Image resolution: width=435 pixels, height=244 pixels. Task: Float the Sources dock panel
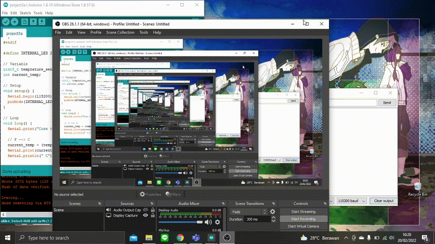coord(152,203)
